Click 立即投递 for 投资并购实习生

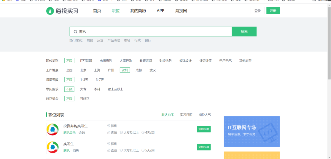[x=204, y=129]
